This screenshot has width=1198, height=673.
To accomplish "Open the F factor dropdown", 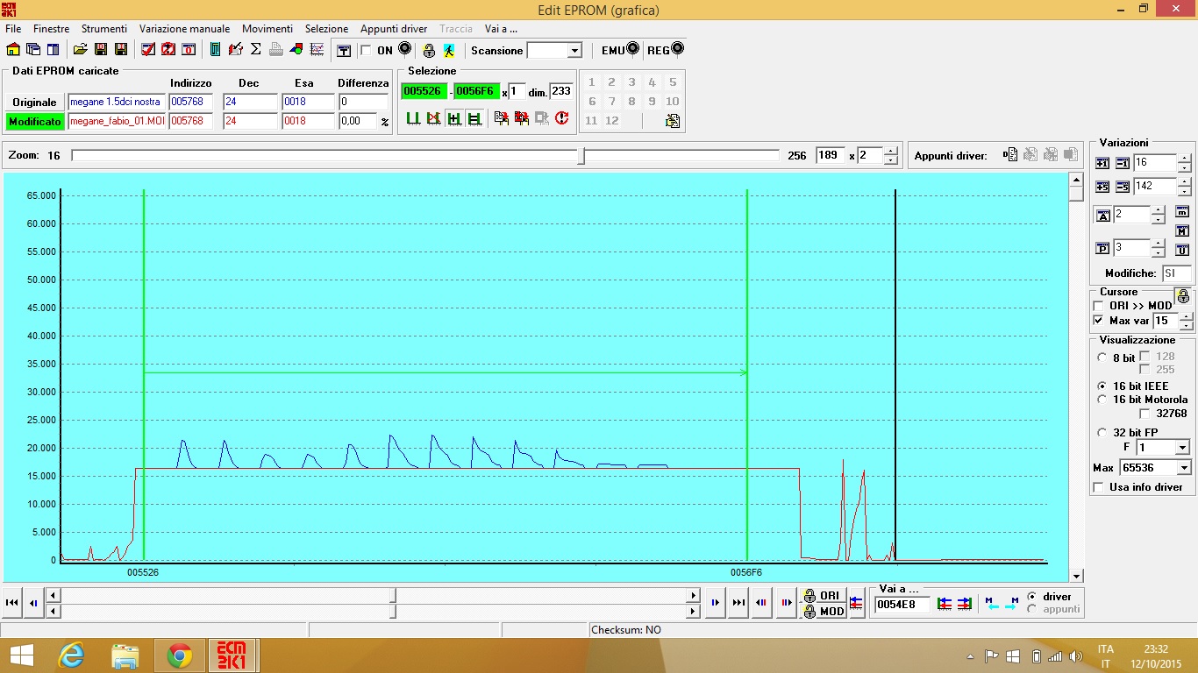I will tap(1182, 448).
